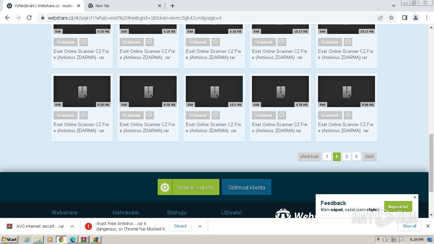
Task: Expand options for blocked Avast download
Action: click(x=200, y=226)
